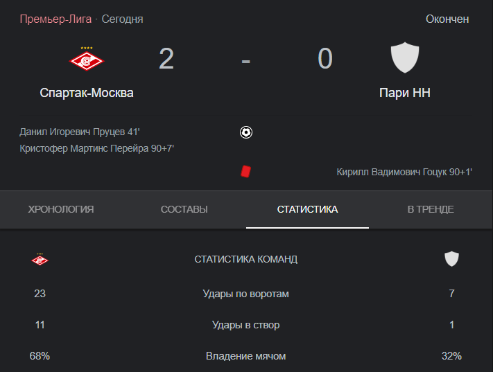Switch to the Составы tab
The width and height of the screenshot is (493, 372).
coord(184,209)
